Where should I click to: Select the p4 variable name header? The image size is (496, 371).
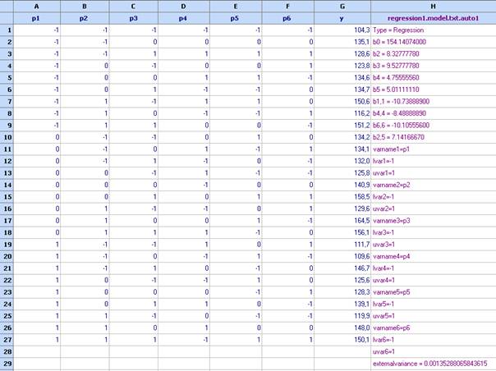(183, 17)
